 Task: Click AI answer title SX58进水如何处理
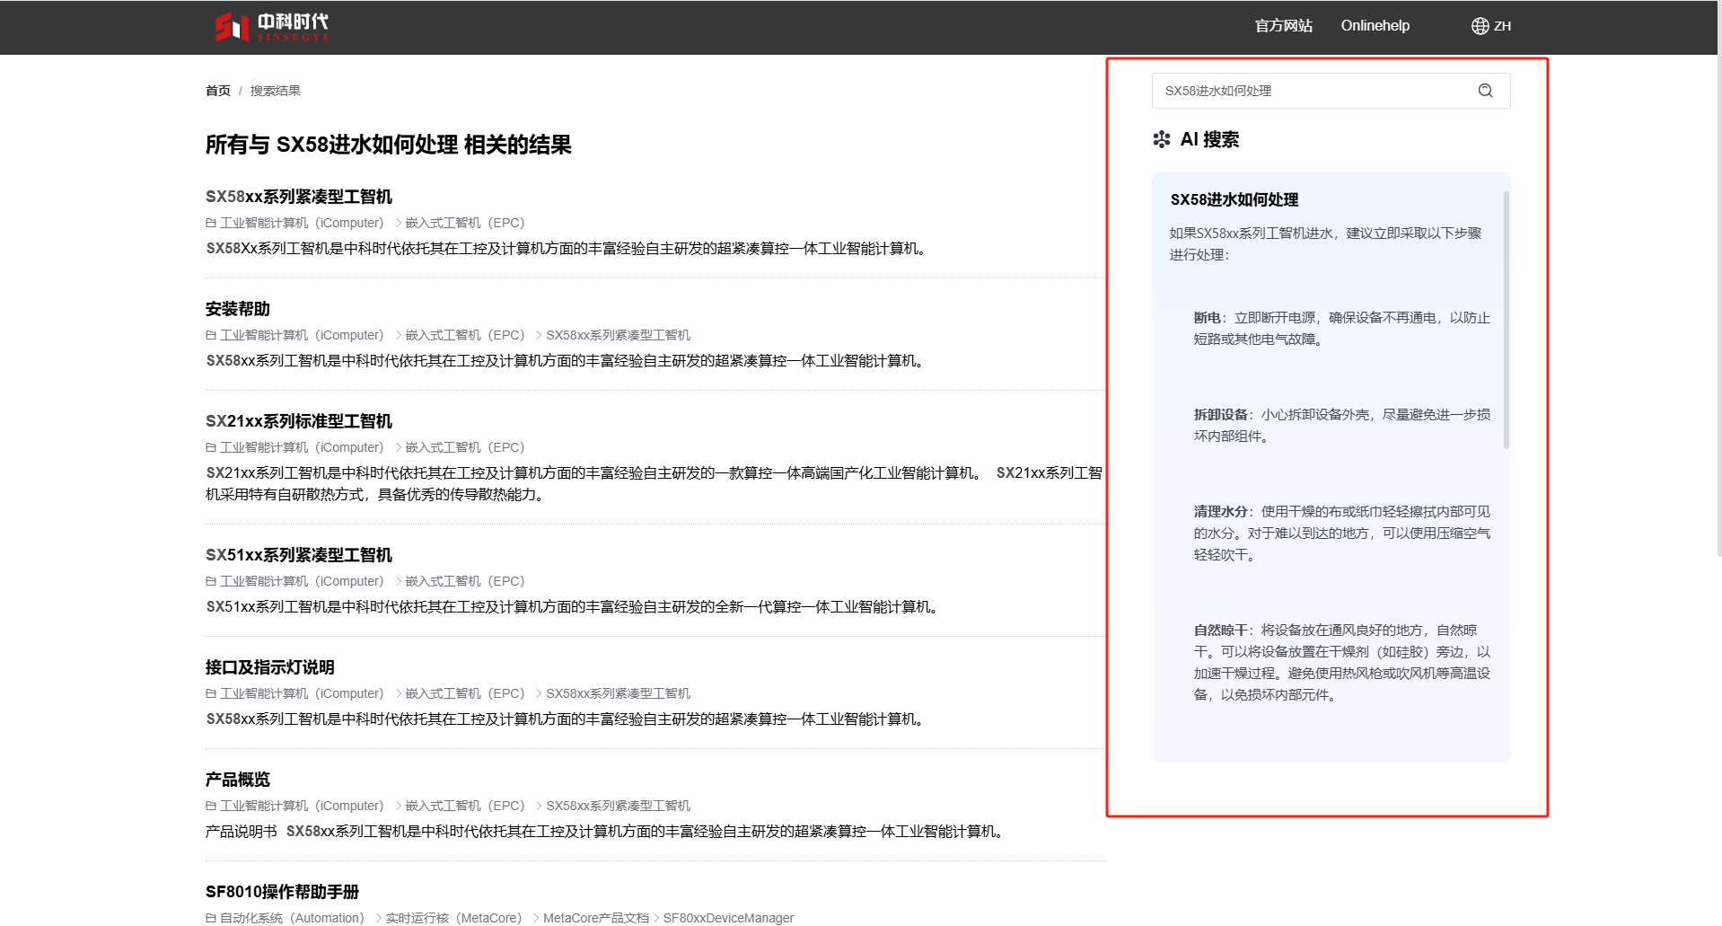(x=1234, y=199)
